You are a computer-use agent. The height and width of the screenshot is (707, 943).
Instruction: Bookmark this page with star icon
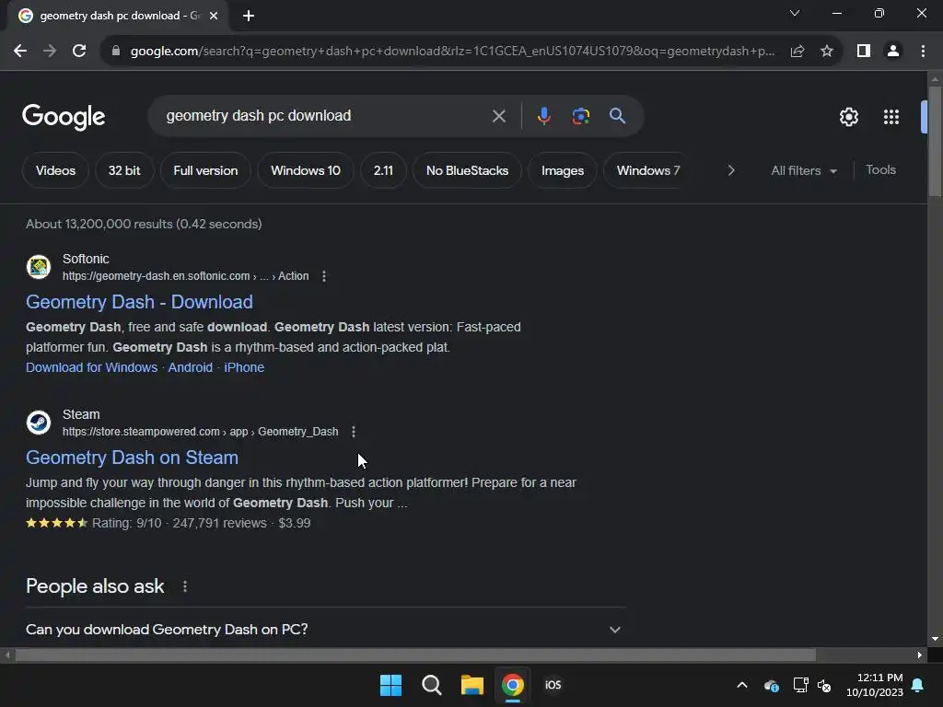click(827, 52)
